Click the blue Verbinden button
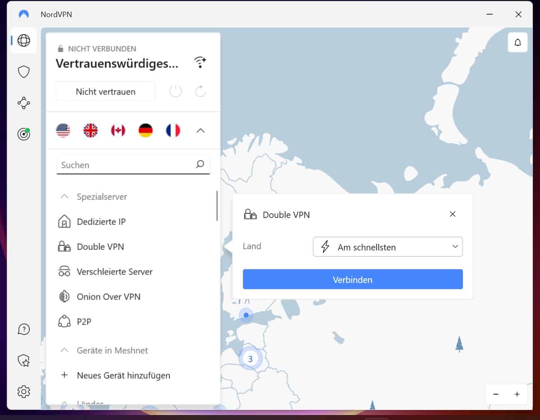 (x=352, y=279)
